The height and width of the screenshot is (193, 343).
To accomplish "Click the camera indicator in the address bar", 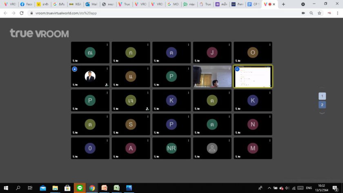I will 303,13.
